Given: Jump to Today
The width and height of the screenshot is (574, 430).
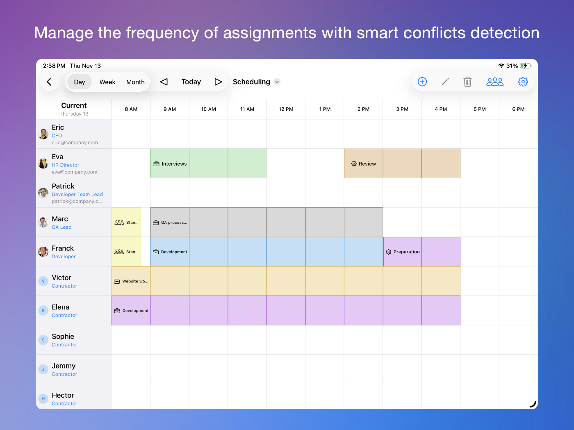Looking at the screenshot, I should point(191,82).
